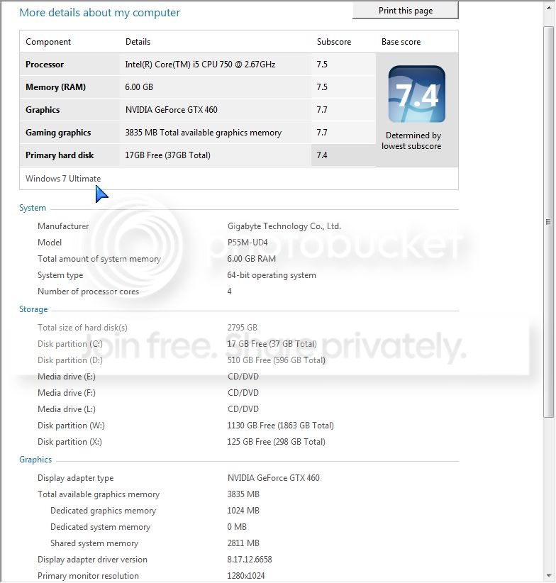Click the Storage section heading
The width and height of the screenshot is (556, 583).
point(33,309)
